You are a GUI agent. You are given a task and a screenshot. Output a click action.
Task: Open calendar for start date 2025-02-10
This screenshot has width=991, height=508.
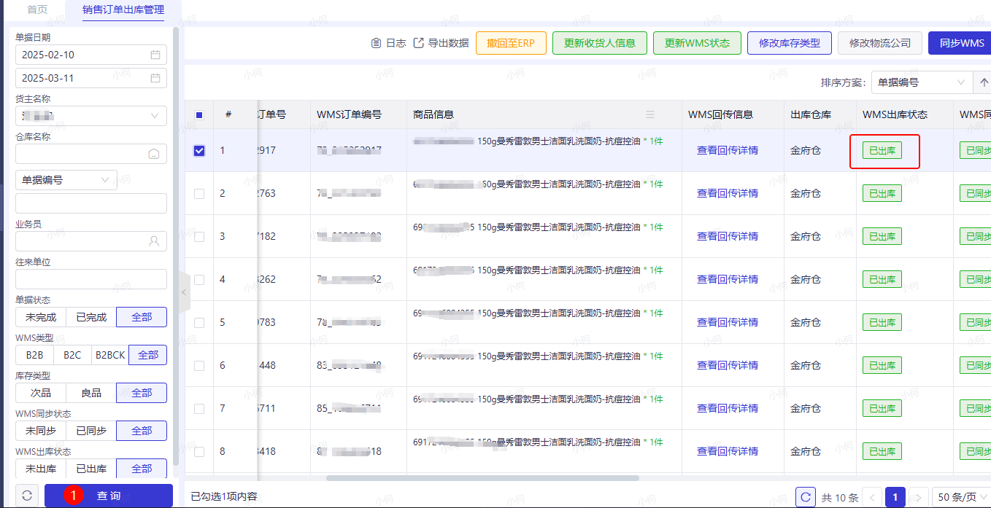pos(155,55)
